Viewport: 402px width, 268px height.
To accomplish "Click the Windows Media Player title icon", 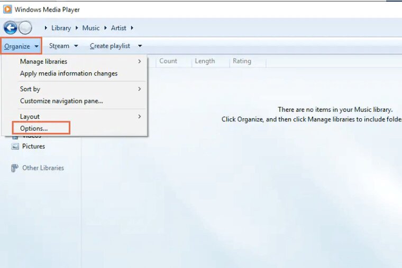I will pyautogui.click(x=7, y=9).
